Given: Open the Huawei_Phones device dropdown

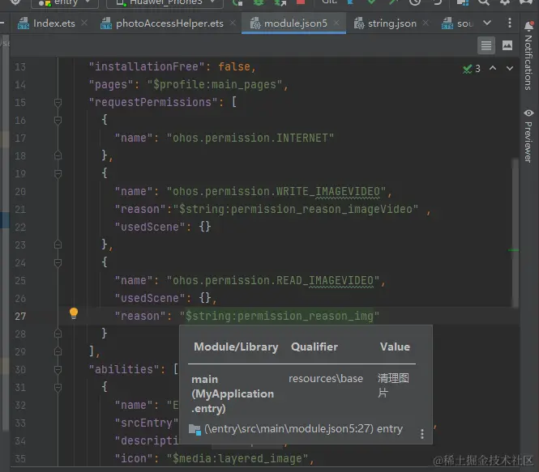Looking at the screenshot, I should [165, 2].
